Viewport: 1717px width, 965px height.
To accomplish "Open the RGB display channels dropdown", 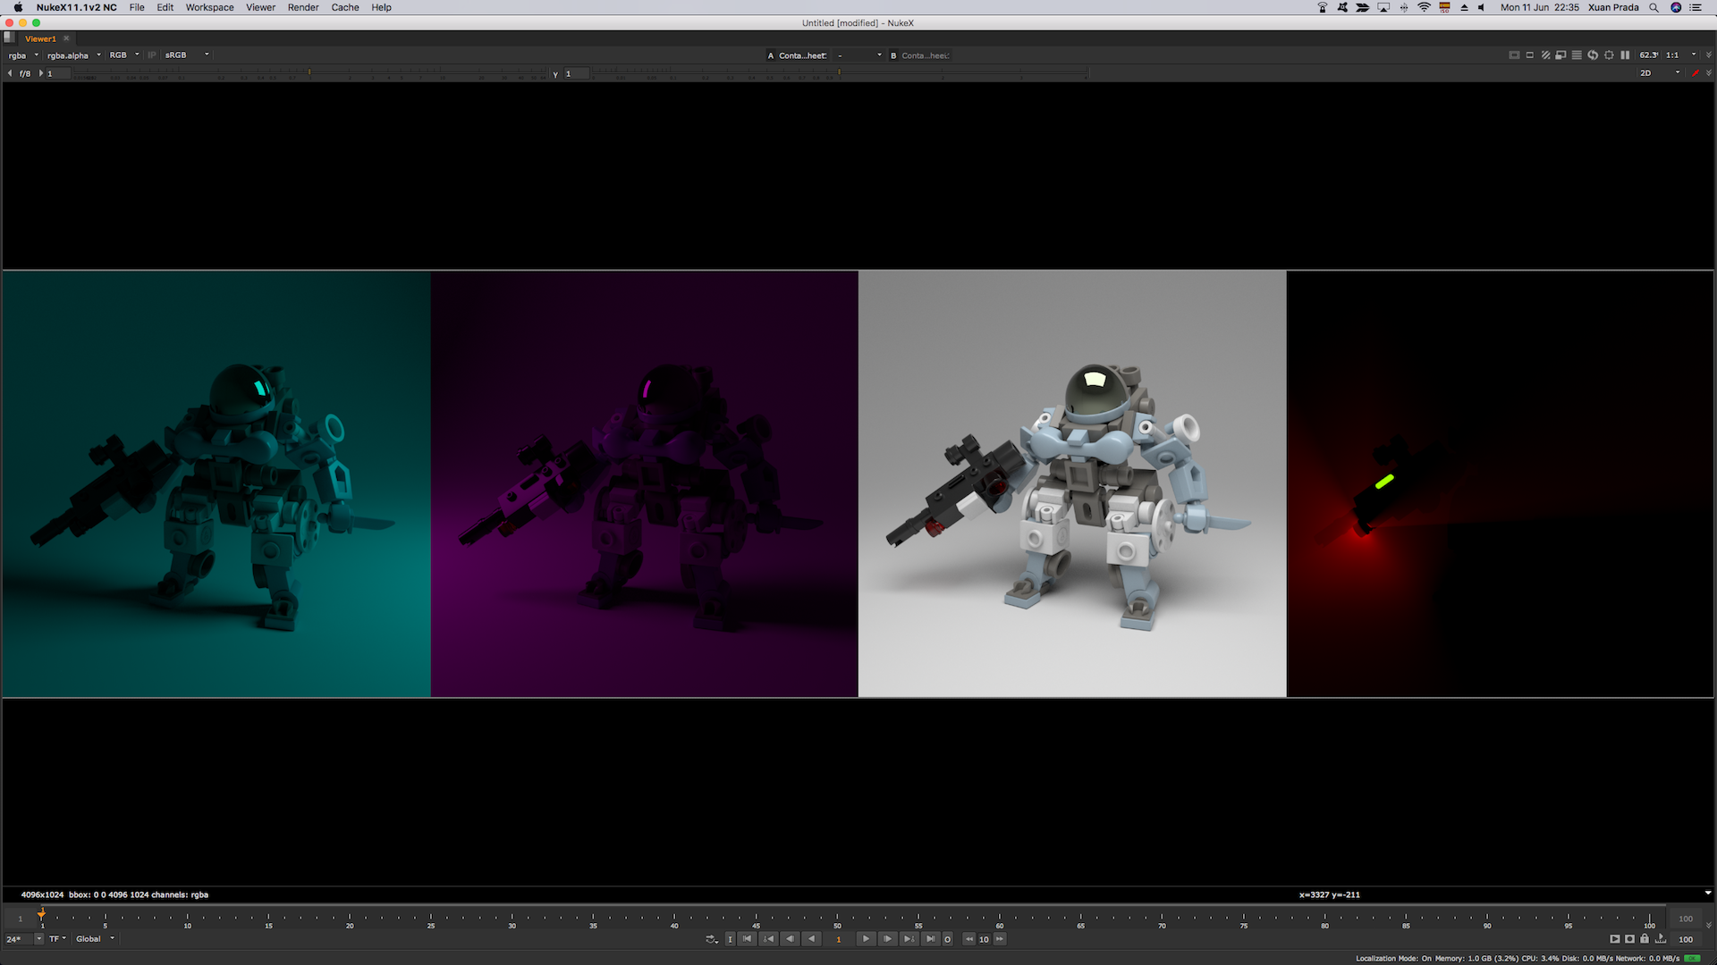I will 124,55.
